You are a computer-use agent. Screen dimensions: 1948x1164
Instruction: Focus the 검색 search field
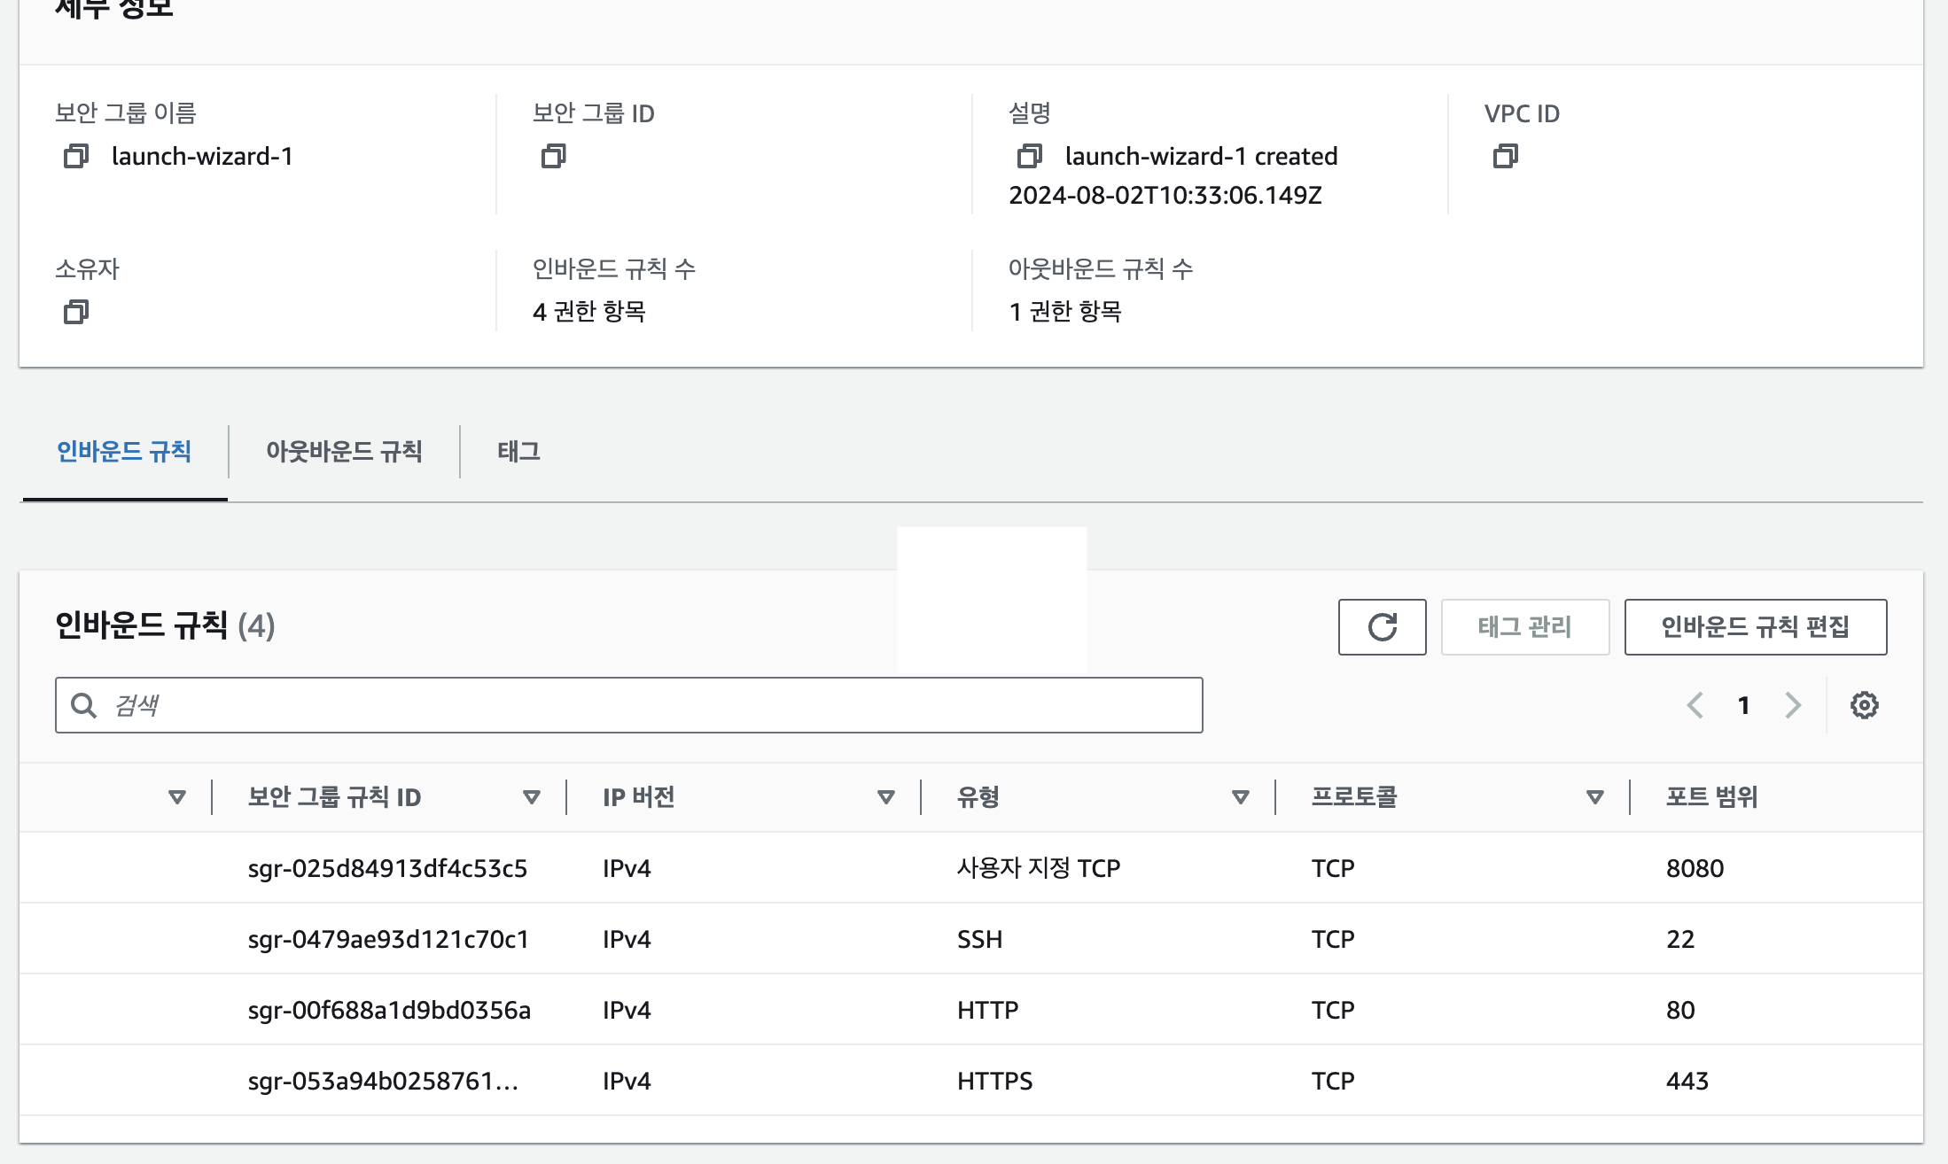point(629,705)
